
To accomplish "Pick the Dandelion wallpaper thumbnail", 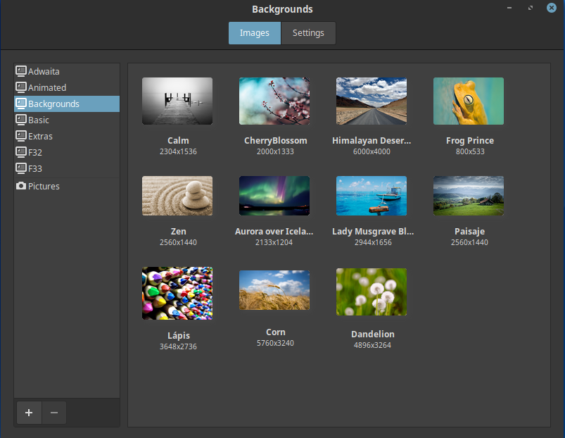I will coord(372,292).
